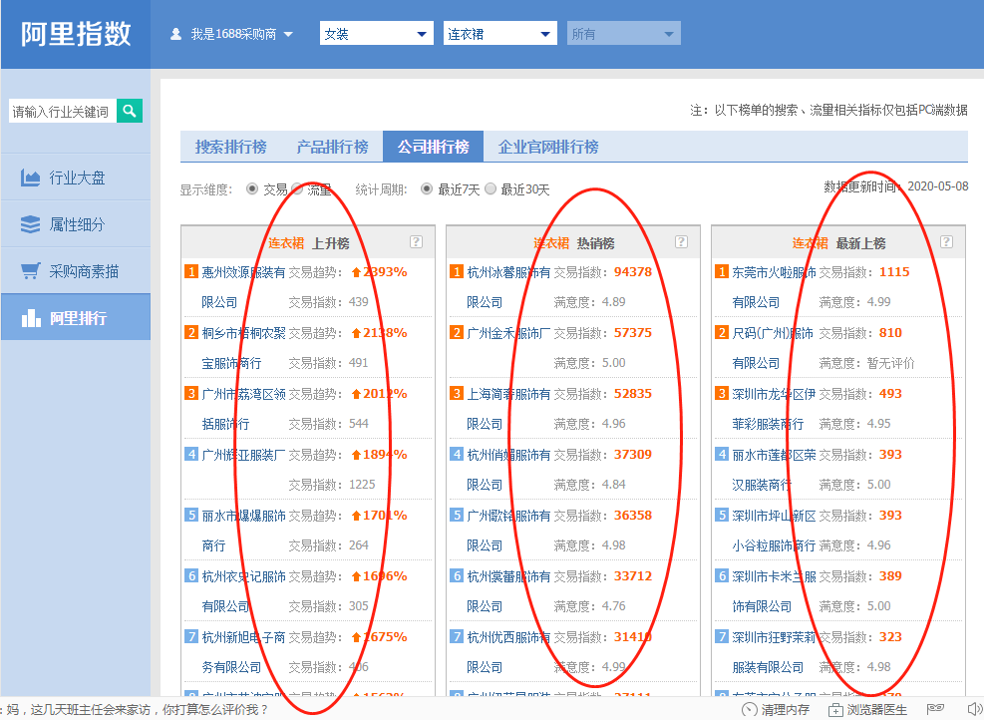The width and height of the screenshot is (984, 720).
Task: Click the bar-chart icon for 阿里排行
Action: click(30, 318)
